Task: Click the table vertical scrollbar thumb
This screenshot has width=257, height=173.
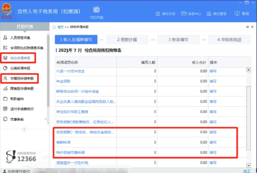Action: pos(249,118)
